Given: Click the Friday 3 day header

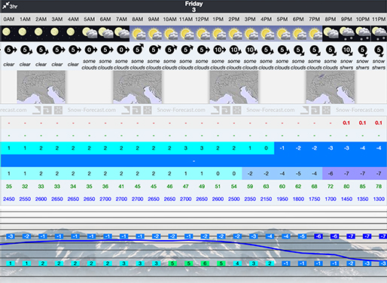Looking at the screenshot, I should click(193, 7).
